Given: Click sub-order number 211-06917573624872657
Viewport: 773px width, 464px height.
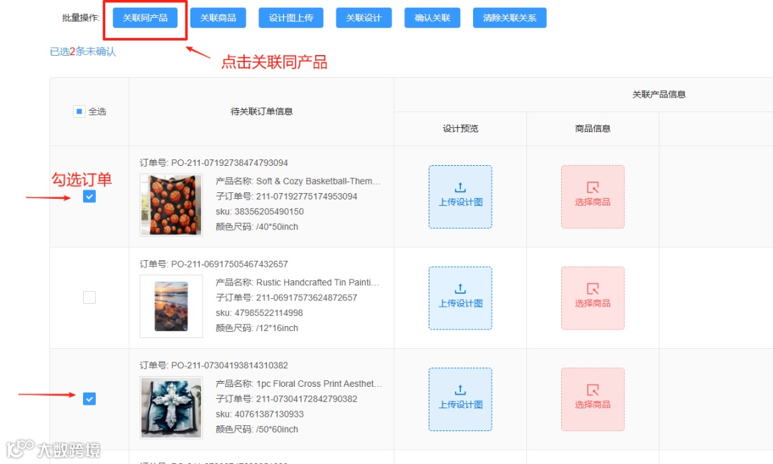Looking at the screenshot, I should [306, 297].
